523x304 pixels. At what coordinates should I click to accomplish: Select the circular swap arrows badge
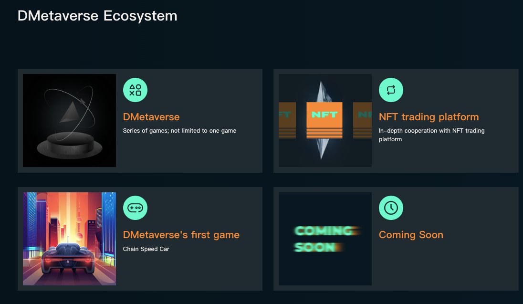391,89
